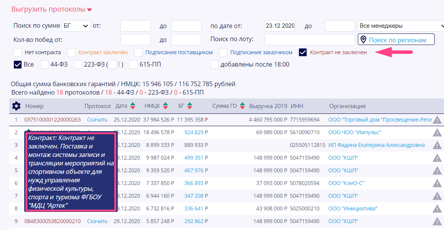444x230 pixels.
Task: Enable the 223-ФЗ filter checkbox
Action: point(78,65)
